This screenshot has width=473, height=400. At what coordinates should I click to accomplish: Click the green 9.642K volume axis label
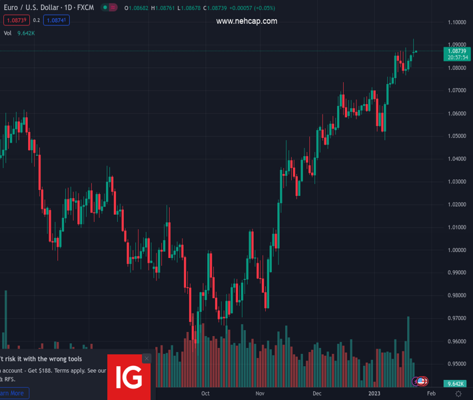[x=456, y=384]
